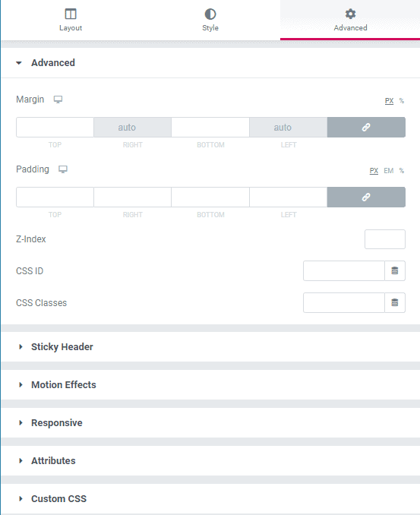Click the Margin responsive desktop device icon

[x=58, y=100]
